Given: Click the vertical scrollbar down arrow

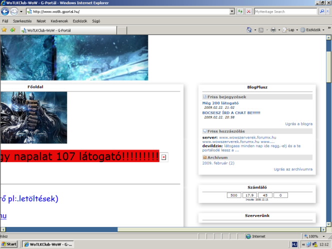Looking at the screenshot, I should 328,224.
